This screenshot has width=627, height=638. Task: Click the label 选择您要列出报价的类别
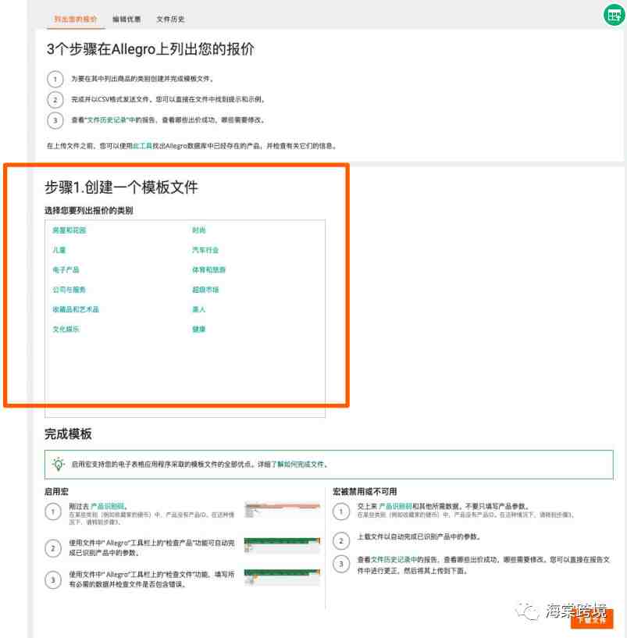tap(89, 210)
